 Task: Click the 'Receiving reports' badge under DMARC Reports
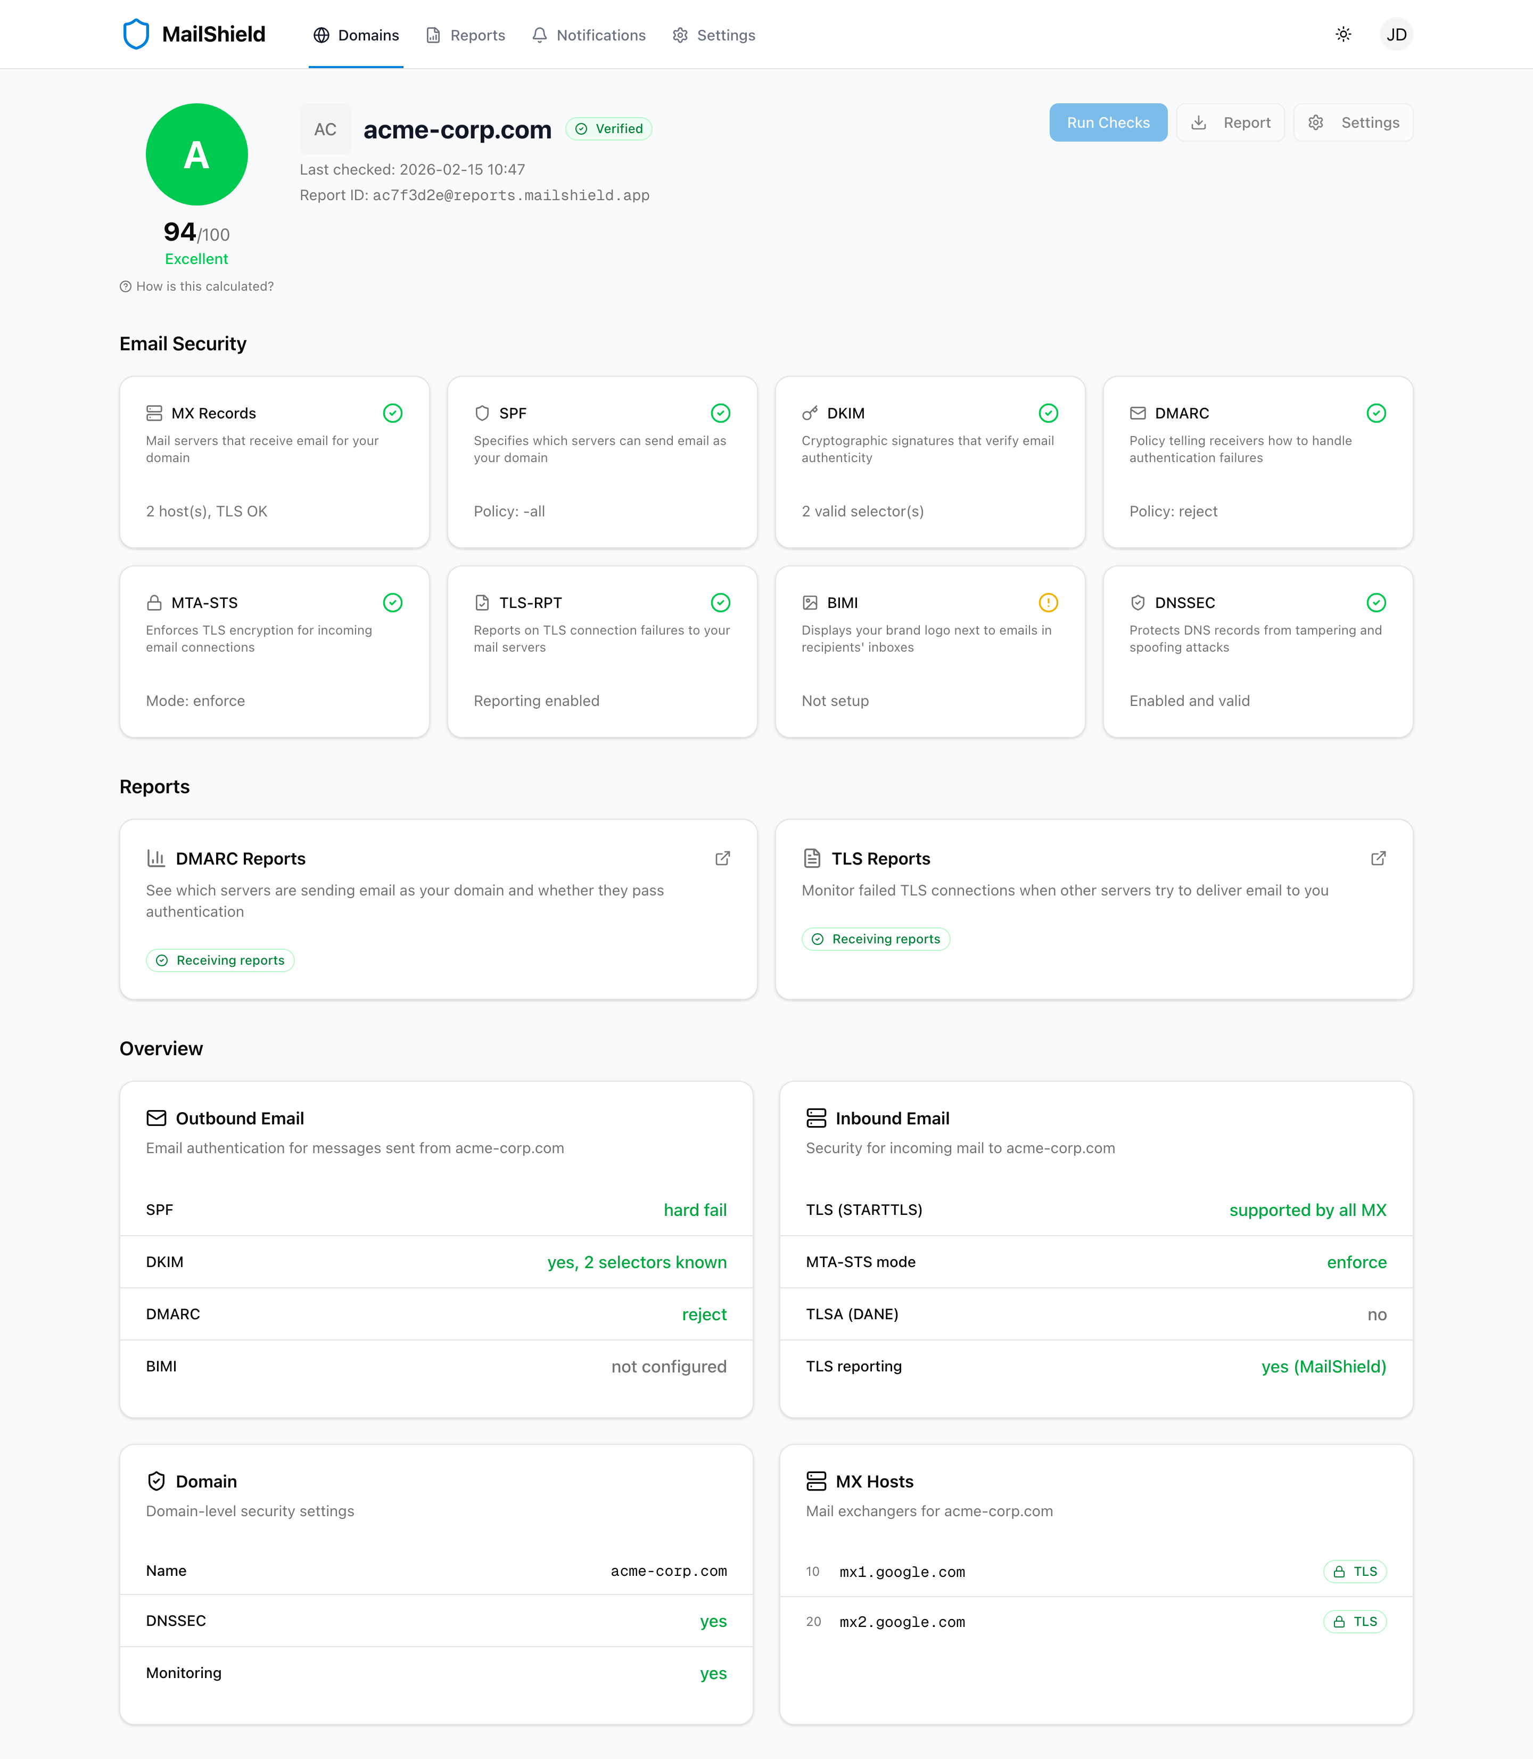click(x=220, y=960)
